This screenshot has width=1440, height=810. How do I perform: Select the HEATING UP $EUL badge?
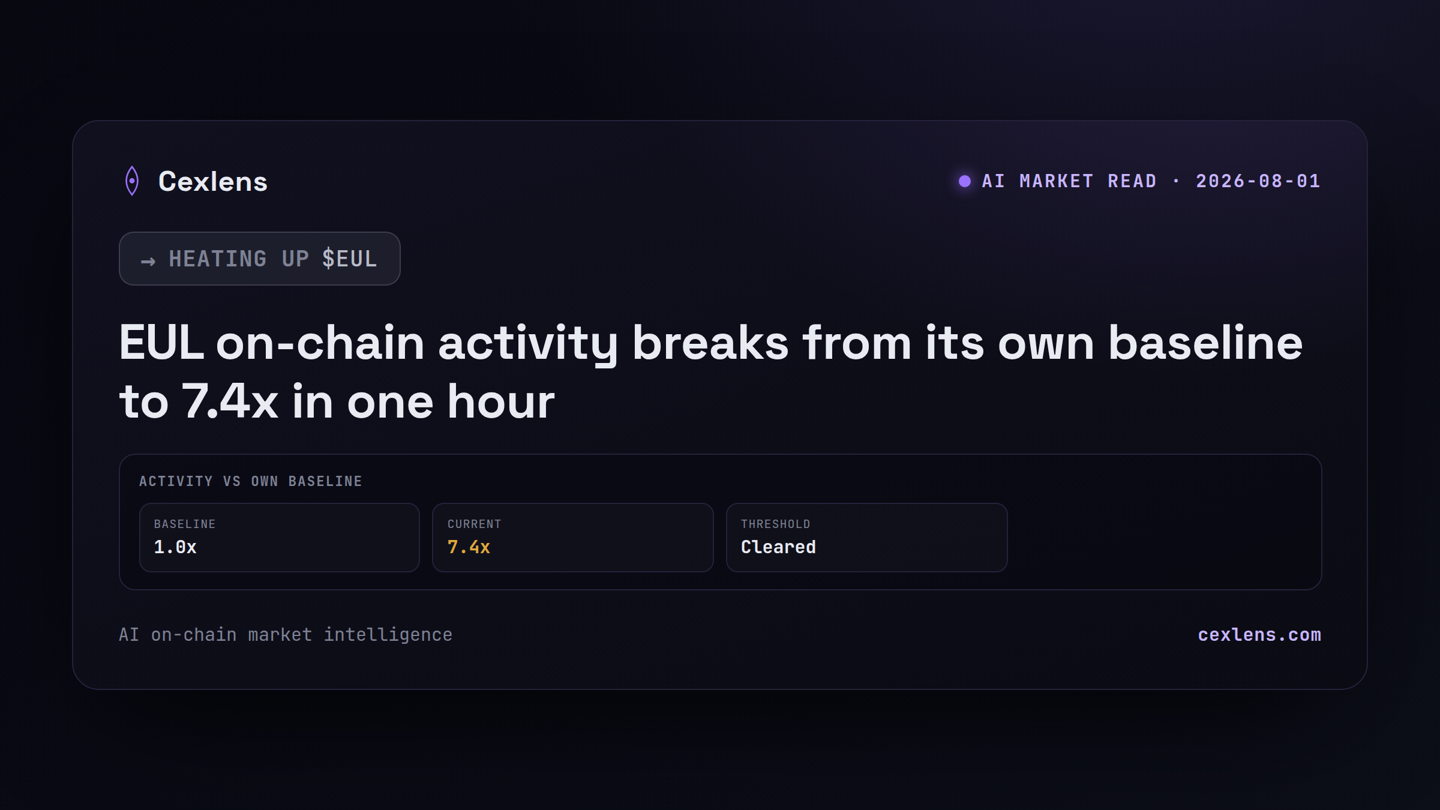260,259
